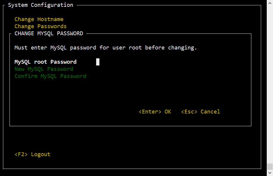
Task: Choose the Logout option
Action: tap(41, 154)
